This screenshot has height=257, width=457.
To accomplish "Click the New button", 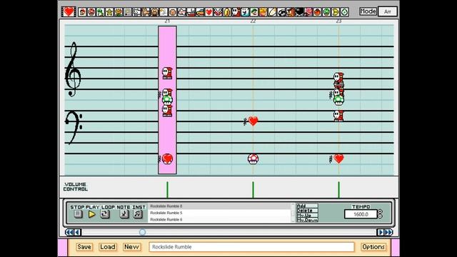I will click(x=131, y=247).
